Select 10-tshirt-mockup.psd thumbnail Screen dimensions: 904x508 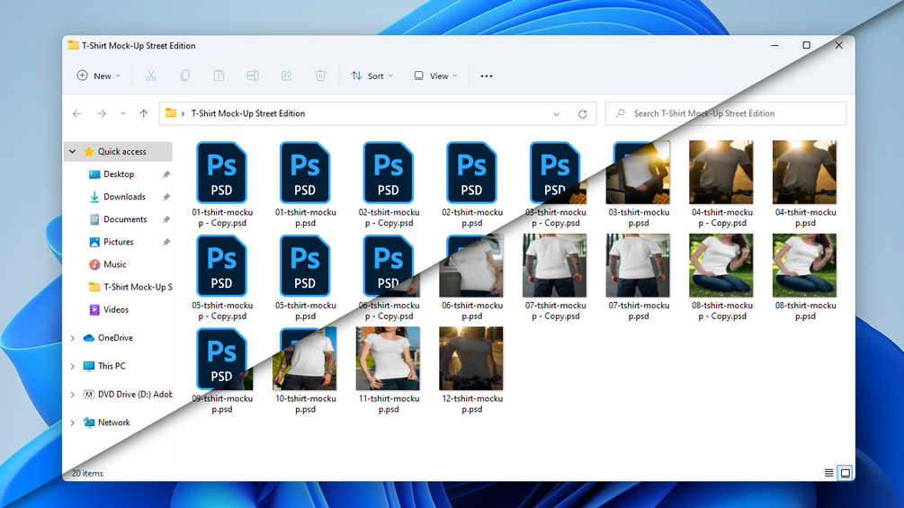pyautogui.click(x=305, y=359)
